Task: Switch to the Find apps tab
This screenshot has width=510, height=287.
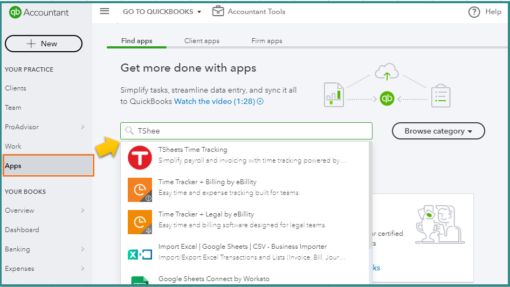Action: (136, 41)
